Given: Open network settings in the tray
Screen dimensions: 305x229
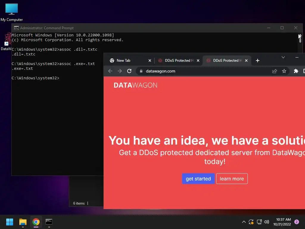Looking at the screenshot, I should coord(259,222).
